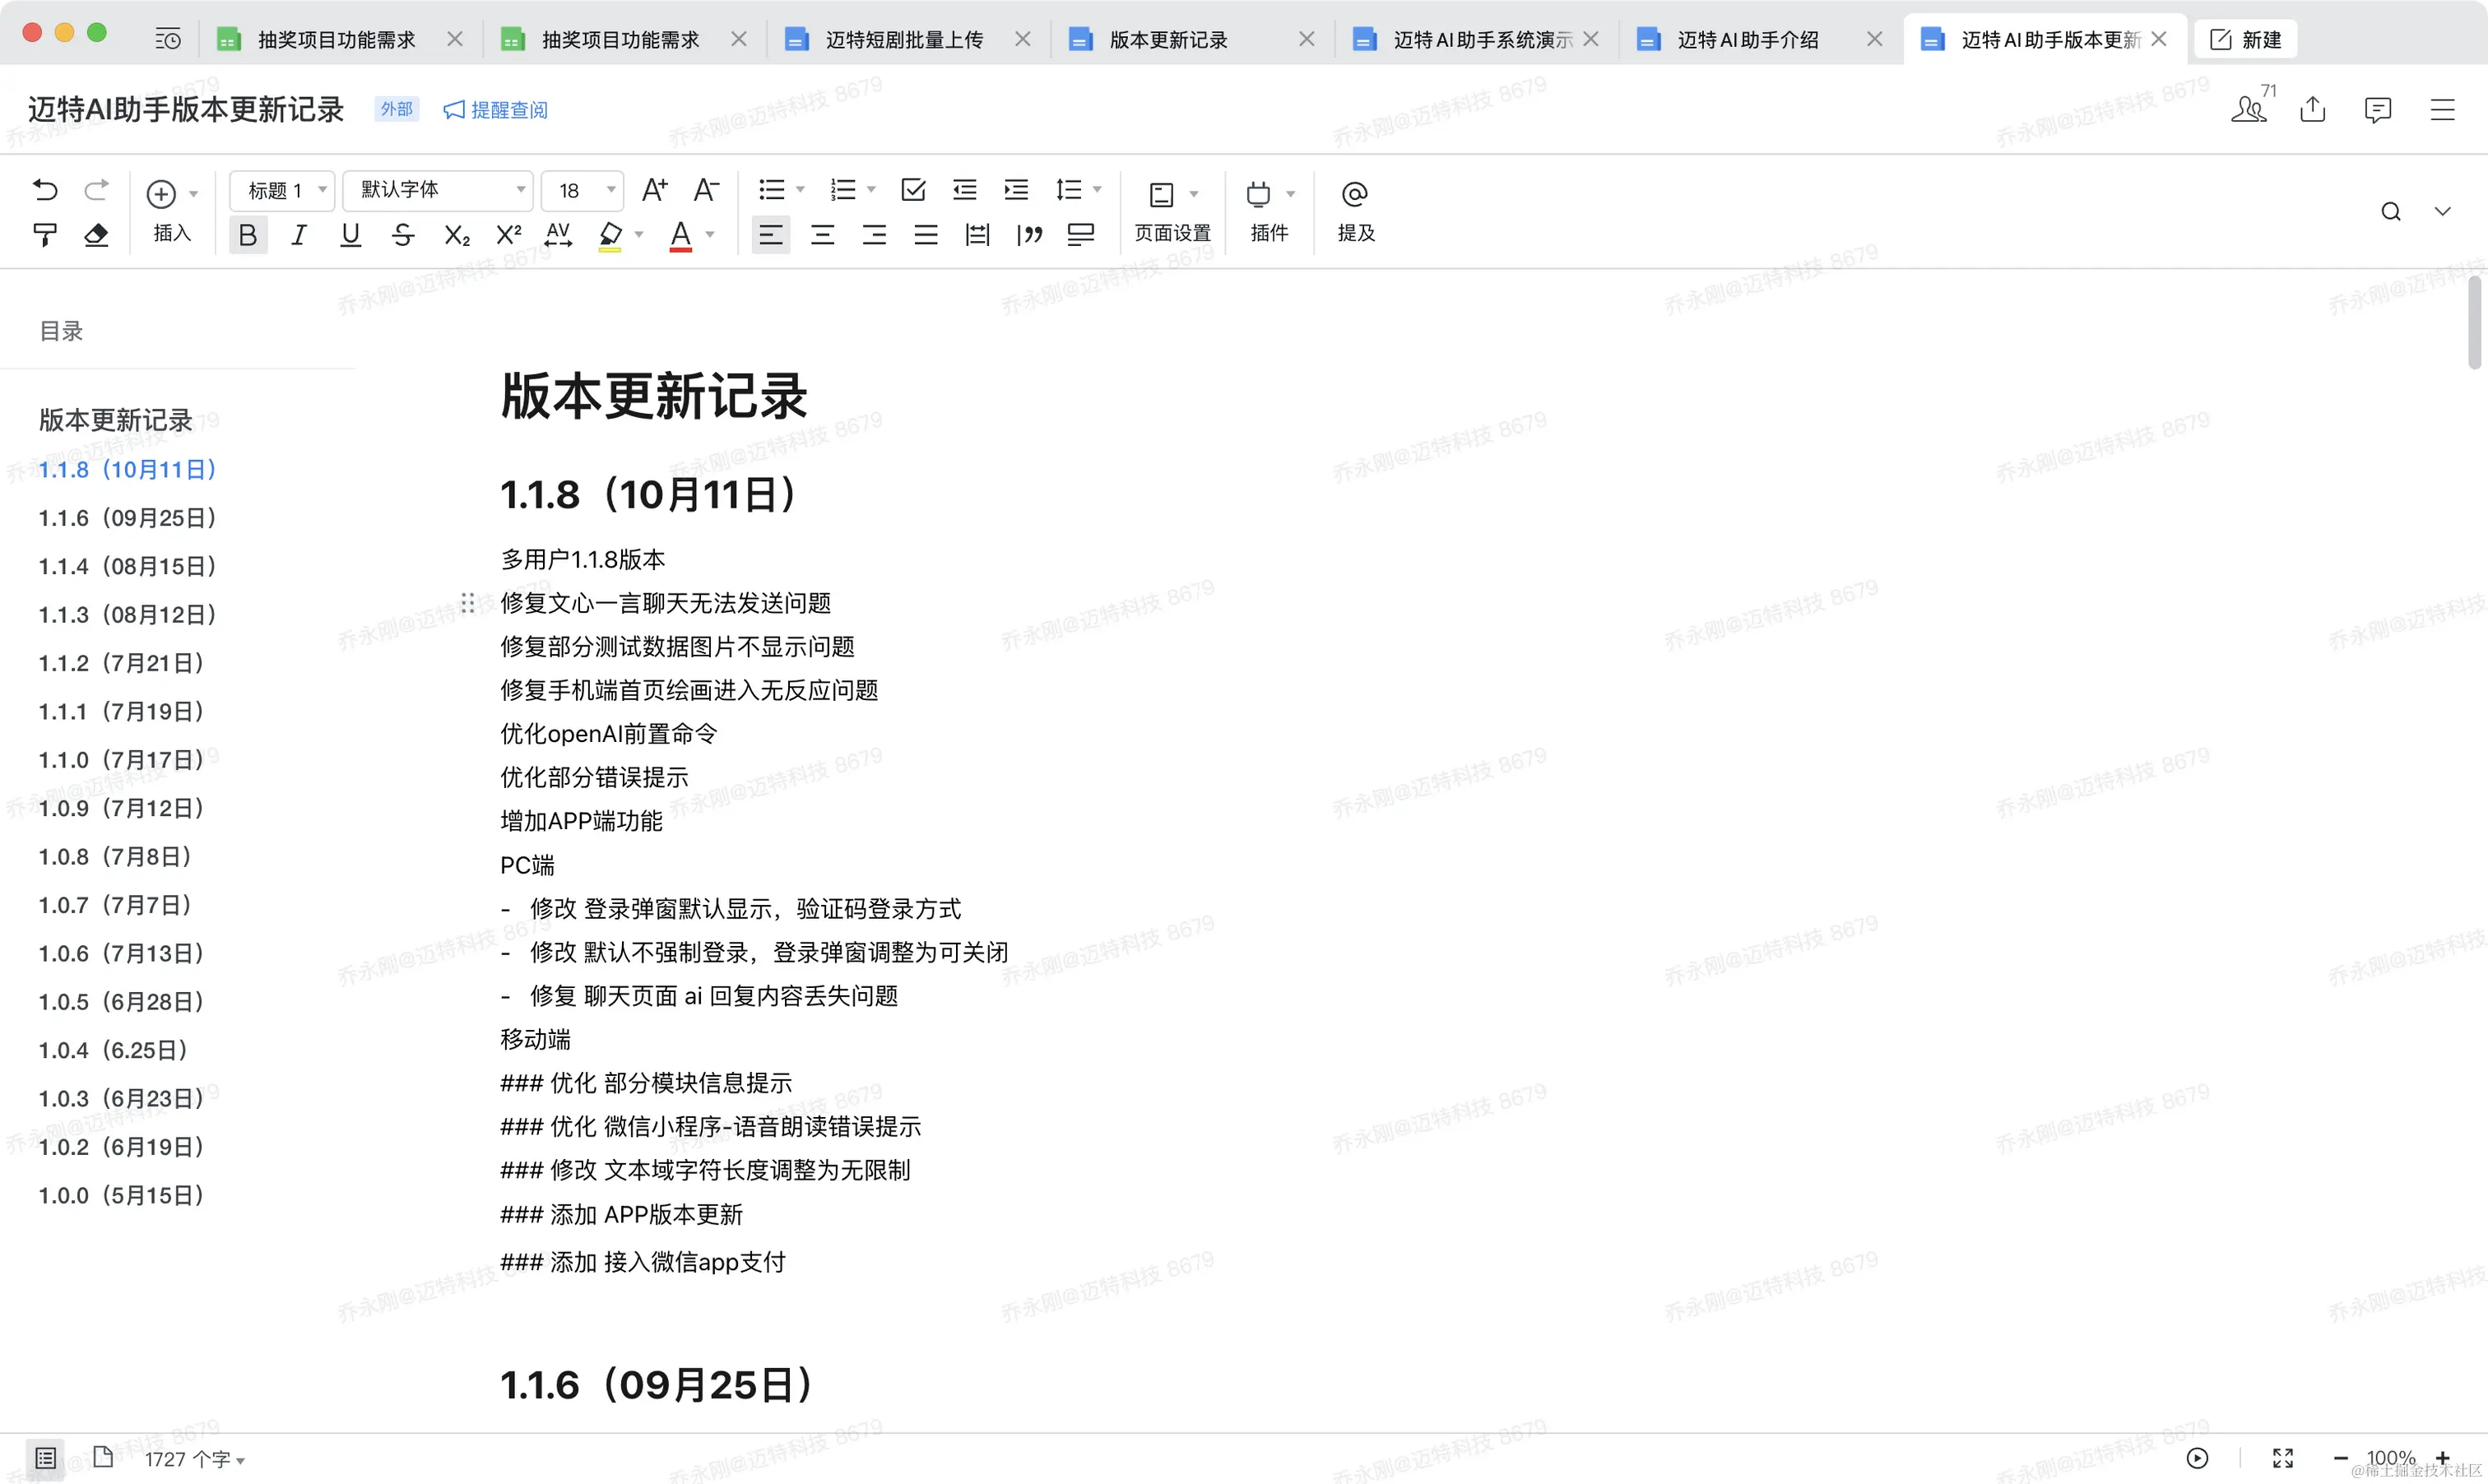The image size is (2488, 1484).
Task: Expand the word count menu
Action: 195,1459
